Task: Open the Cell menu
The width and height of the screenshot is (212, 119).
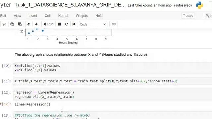Action: (x=48, y=16)
